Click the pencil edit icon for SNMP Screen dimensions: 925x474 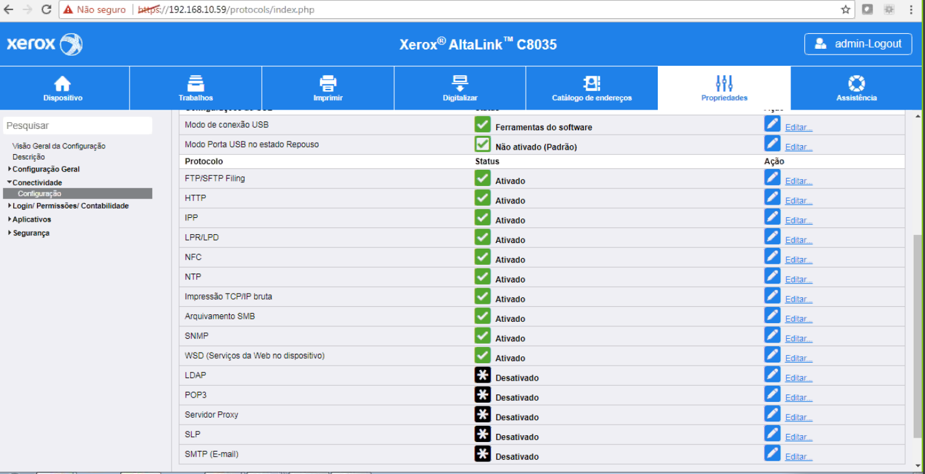coord(772,336)
